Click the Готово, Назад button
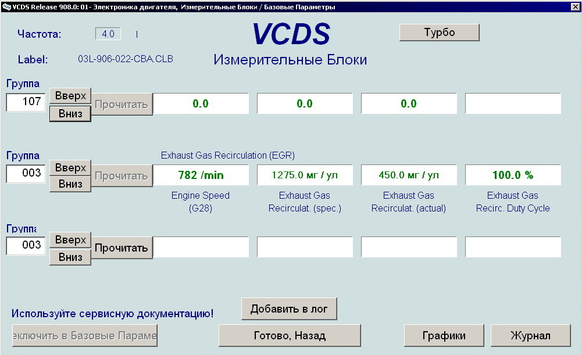Screen dimensions: 582x355 pos(290,336)
